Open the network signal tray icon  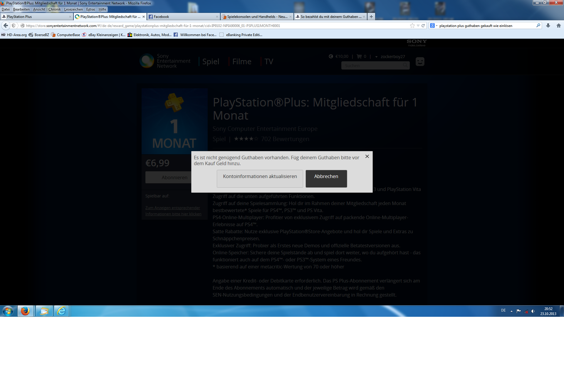pyautogui.click(x=526, y=311)
